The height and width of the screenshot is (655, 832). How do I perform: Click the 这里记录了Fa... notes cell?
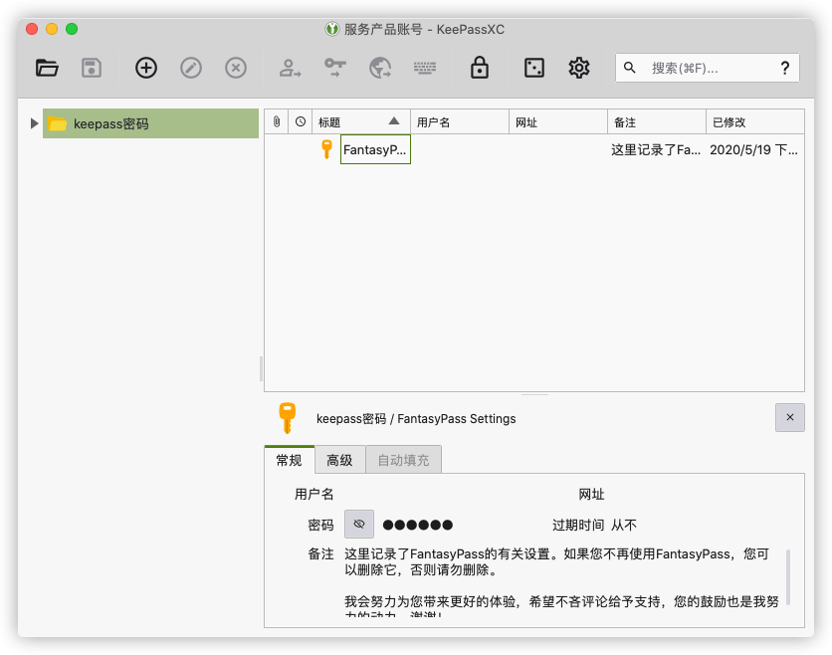657,149
